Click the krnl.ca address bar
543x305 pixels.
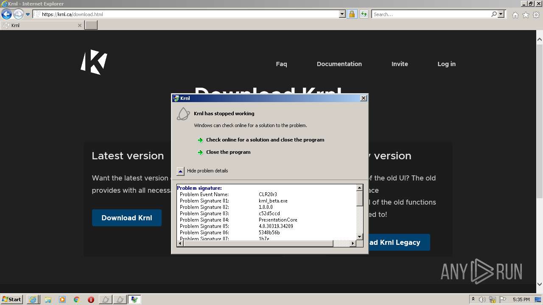point(189,14)
